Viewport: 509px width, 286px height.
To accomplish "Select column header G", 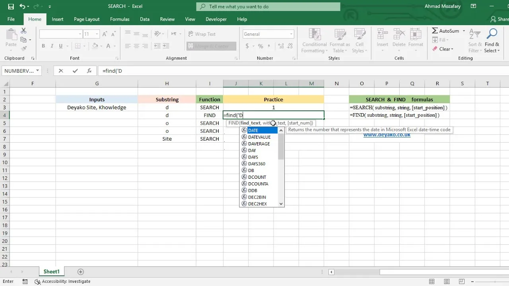I will [97, 83].
